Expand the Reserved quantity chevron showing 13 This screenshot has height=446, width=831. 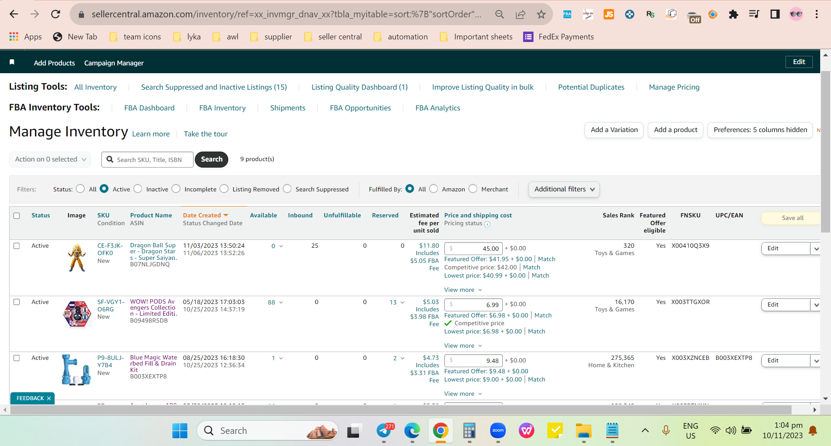pyautogui.click(x=402, y=303)
